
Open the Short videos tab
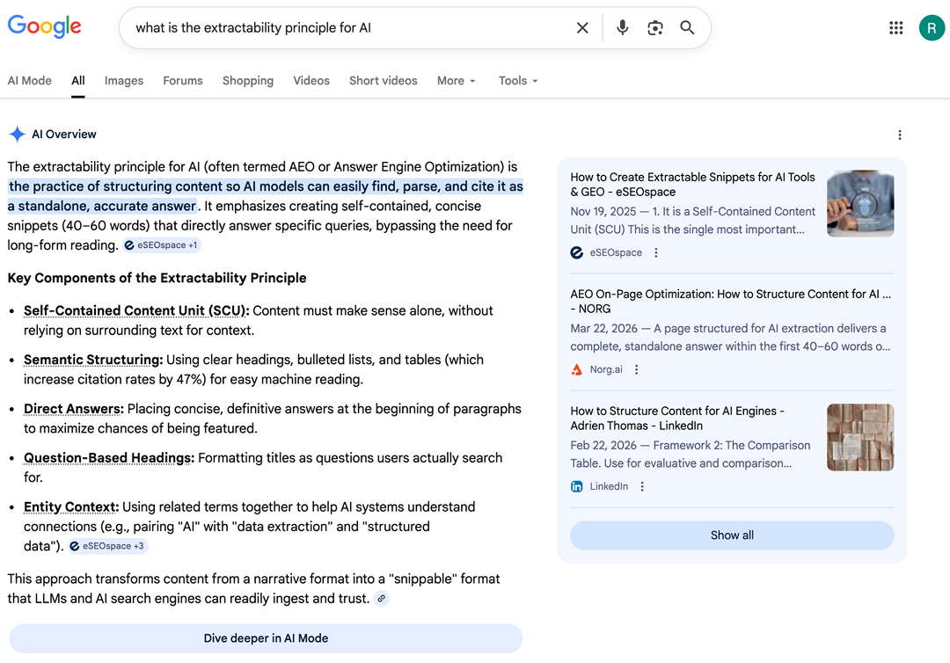tap(383, 81)
